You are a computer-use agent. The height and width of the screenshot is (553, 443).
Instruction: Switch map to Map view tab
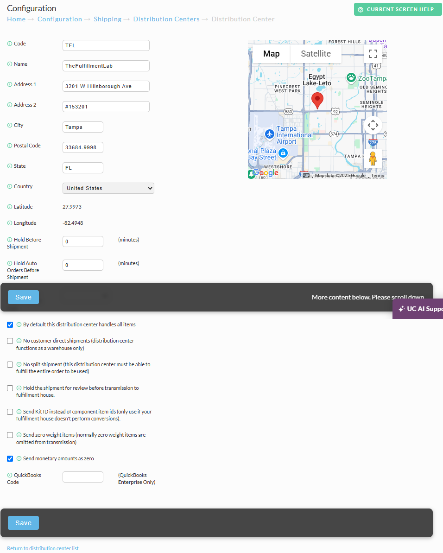point(272,54)
